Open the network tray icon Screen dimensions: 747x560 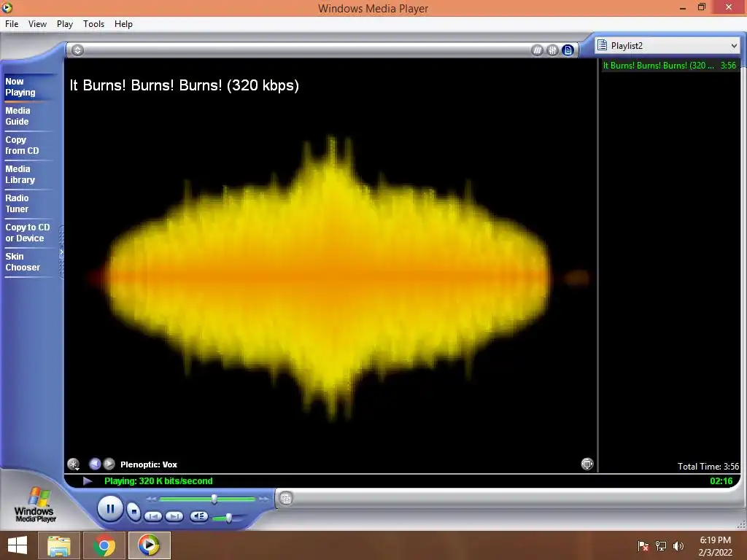click(x=661, y=545)
